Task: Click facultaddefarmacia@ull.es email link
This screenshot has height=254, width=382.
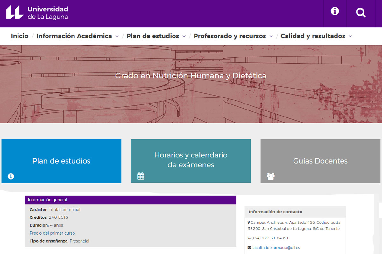Action: coord(276,248)
